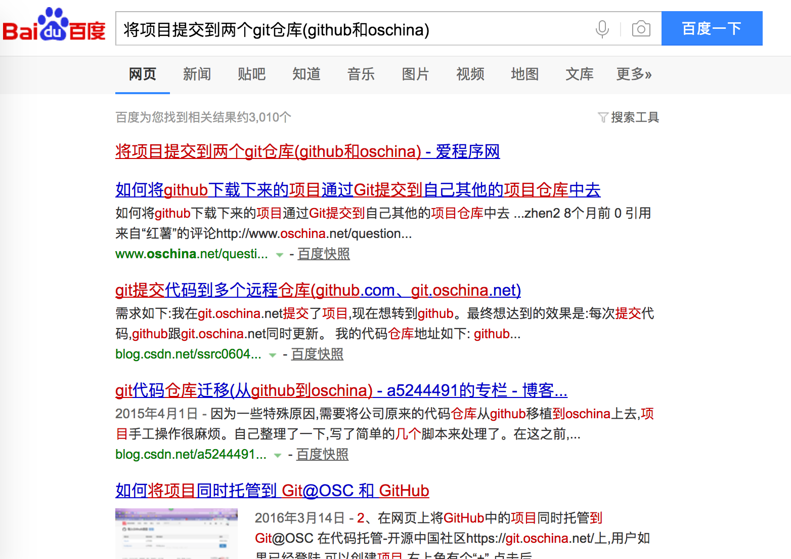791x559 pixels.
Task: Click snippet text dated 2015年4月1日
Action: [384, 424]
